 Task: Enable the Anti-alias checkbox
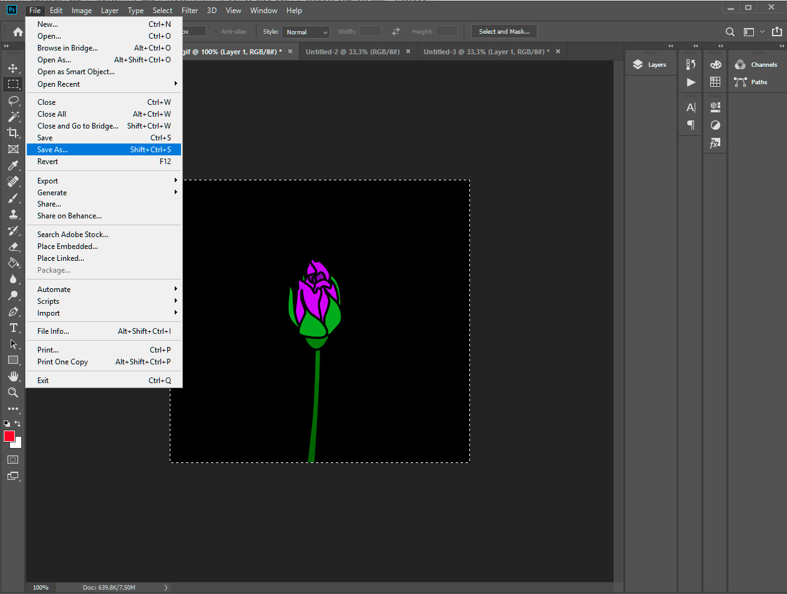pos(215,31)
